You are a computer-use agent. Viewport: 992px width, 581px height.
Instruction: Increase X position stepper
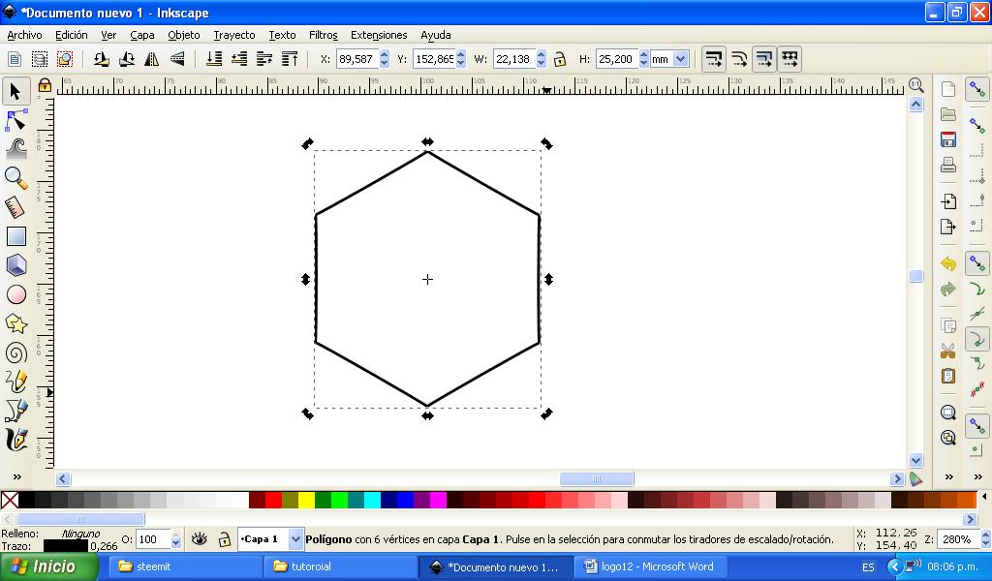(x=384, y=55)
